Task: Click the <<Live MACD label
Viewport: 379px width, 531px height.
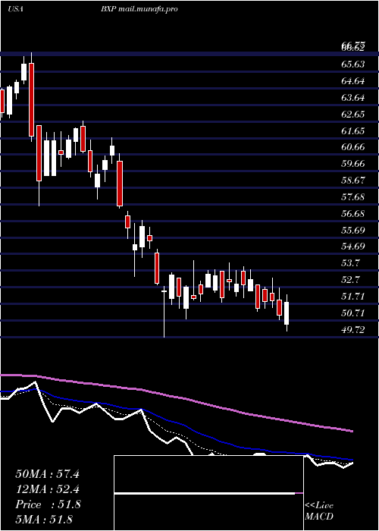Action: coord(319,511)
